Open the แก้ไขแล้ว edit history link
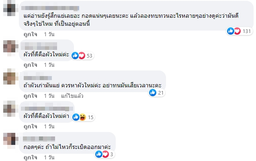The image size is (256, 161). coord(72,96)
